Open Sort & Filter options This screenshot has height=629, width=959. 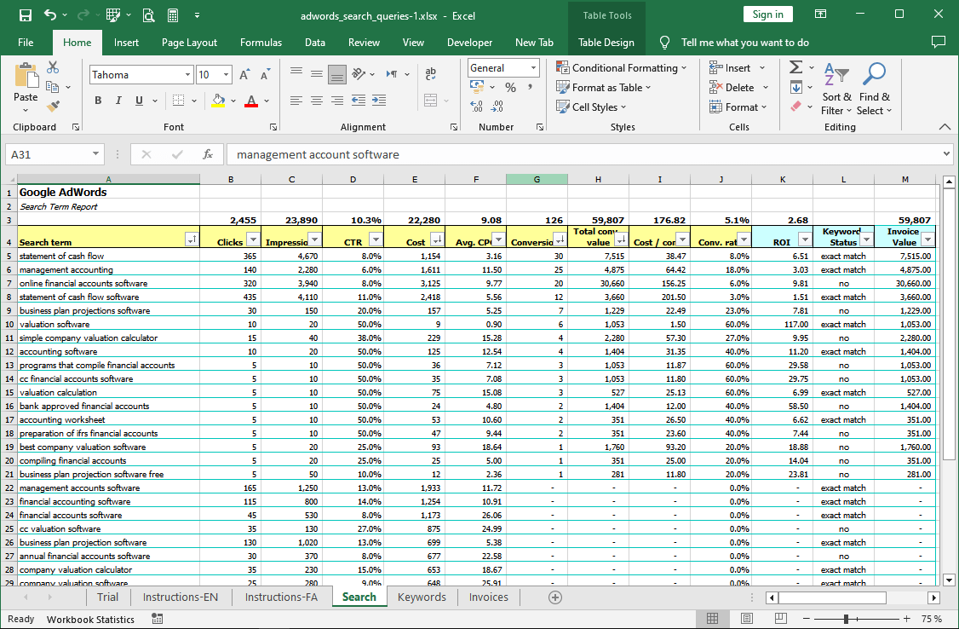(x=836, y=89)
